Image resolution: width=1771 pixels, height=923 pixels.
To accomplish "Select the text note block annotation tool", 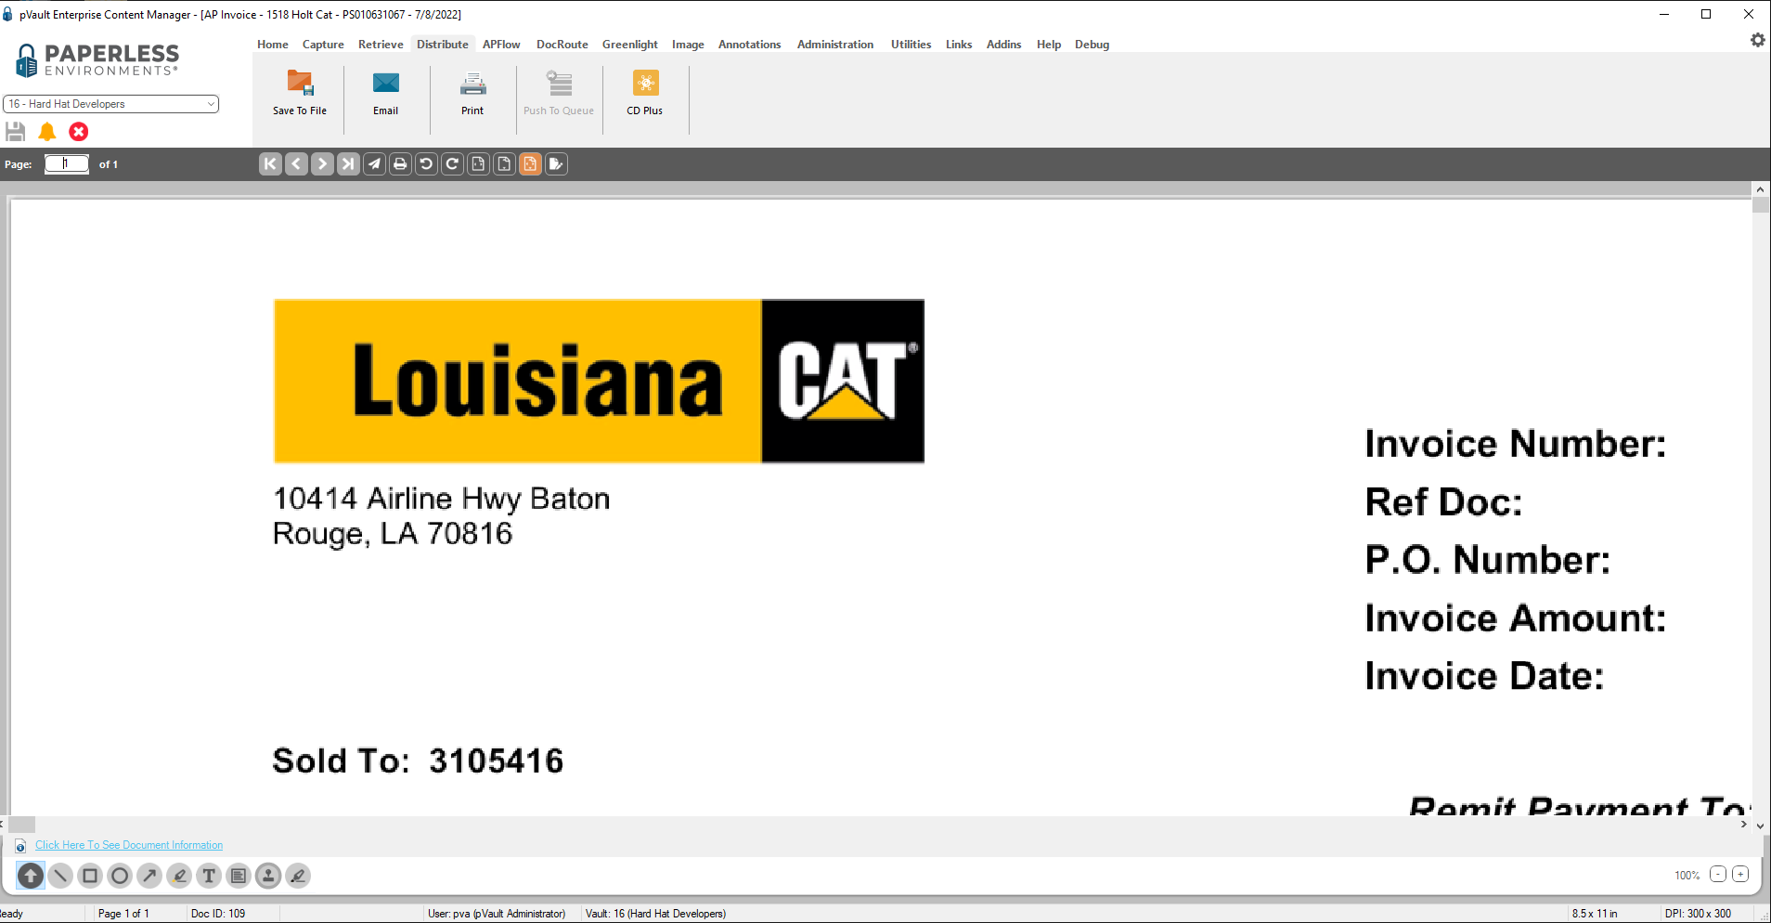I will click(x=239, y=876).
